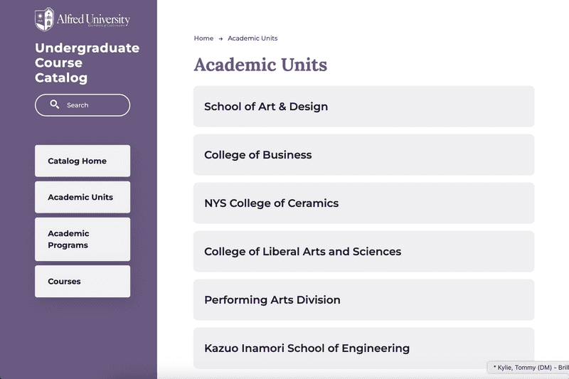Click the magnifying glass search icon
Viewport: 569px width, 379px height.
(55, 105)
